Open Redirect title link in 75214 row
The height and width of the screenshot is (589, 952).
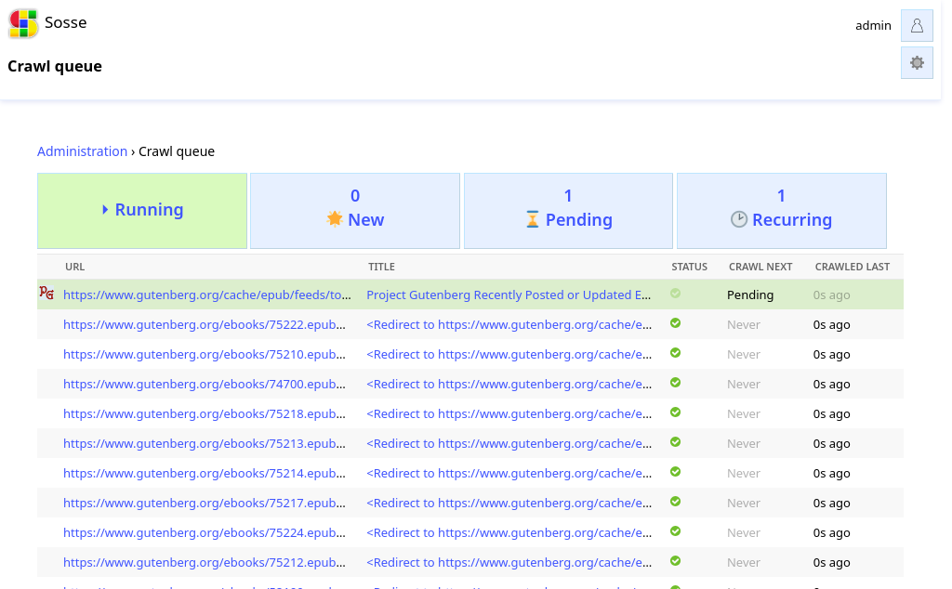(x=509, y=473)
